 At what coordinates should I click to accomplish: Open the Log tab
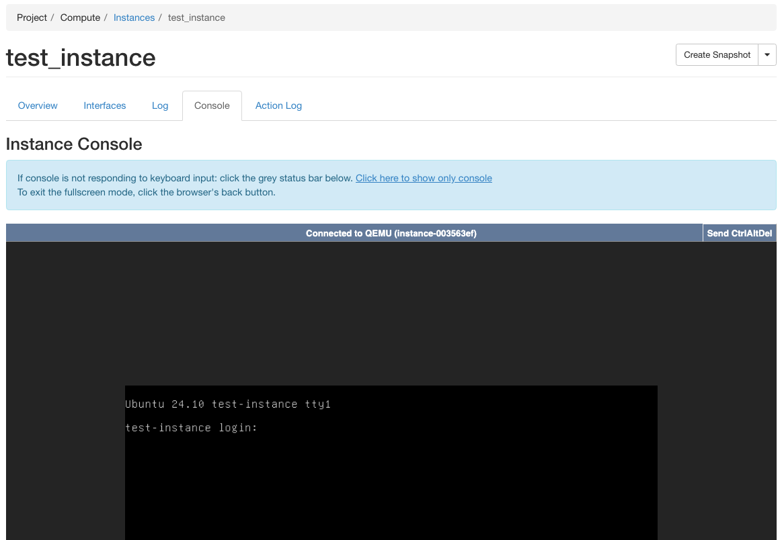coord(160,105)
